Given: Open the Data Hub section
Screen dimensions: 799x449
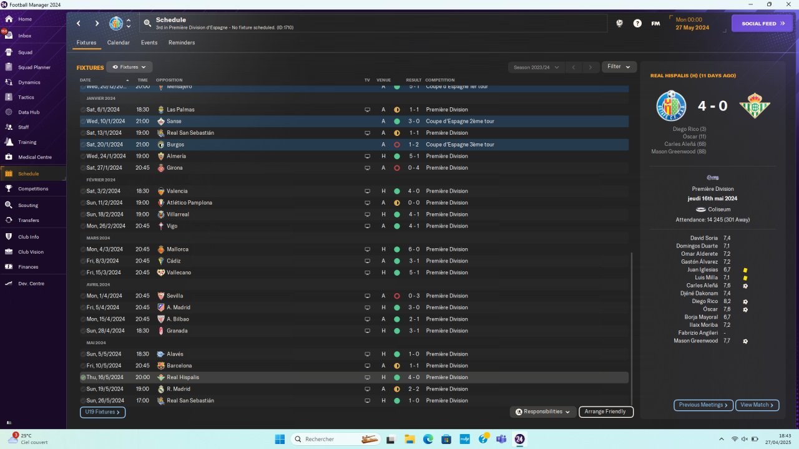Looking at the screenshot, I should click(29, 112).
